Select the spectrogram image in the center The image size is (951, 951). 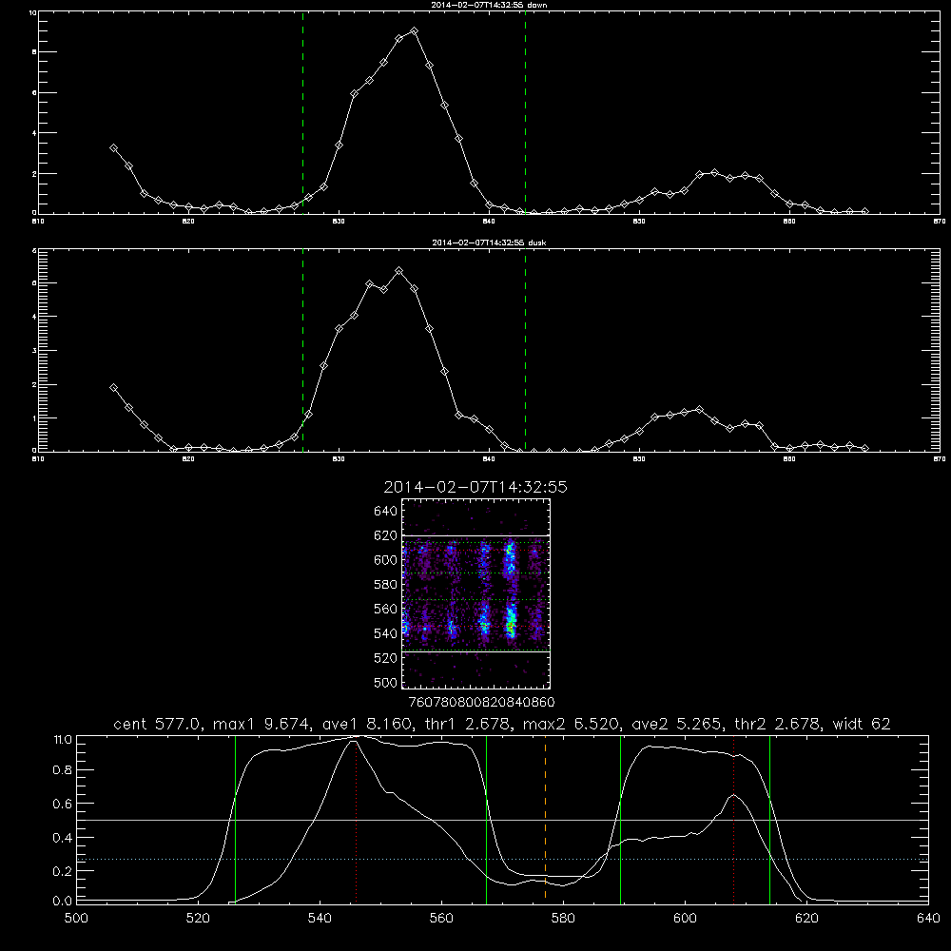click(x=476, y=593)
